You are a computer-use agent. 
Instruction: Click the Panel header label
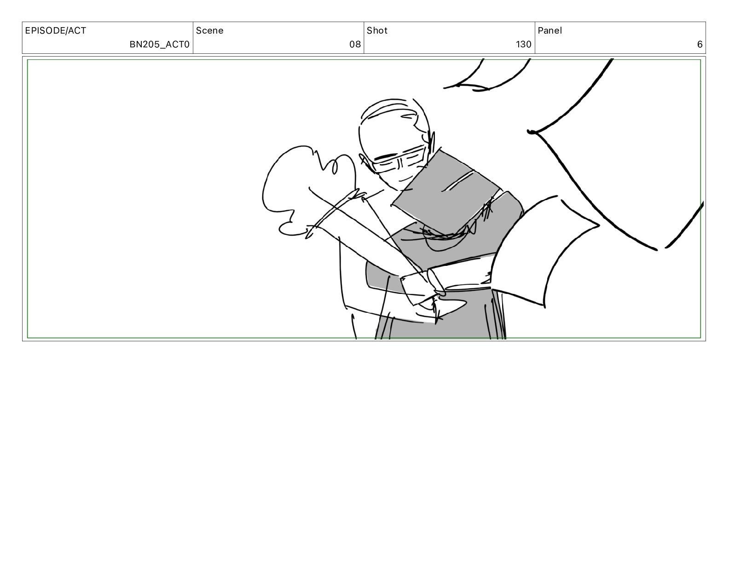[x=550, y=31]
